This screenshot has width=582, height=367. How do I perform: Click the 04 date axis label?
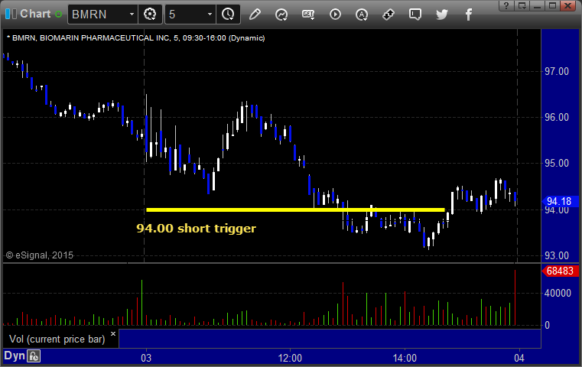click(x=519, y=358)
